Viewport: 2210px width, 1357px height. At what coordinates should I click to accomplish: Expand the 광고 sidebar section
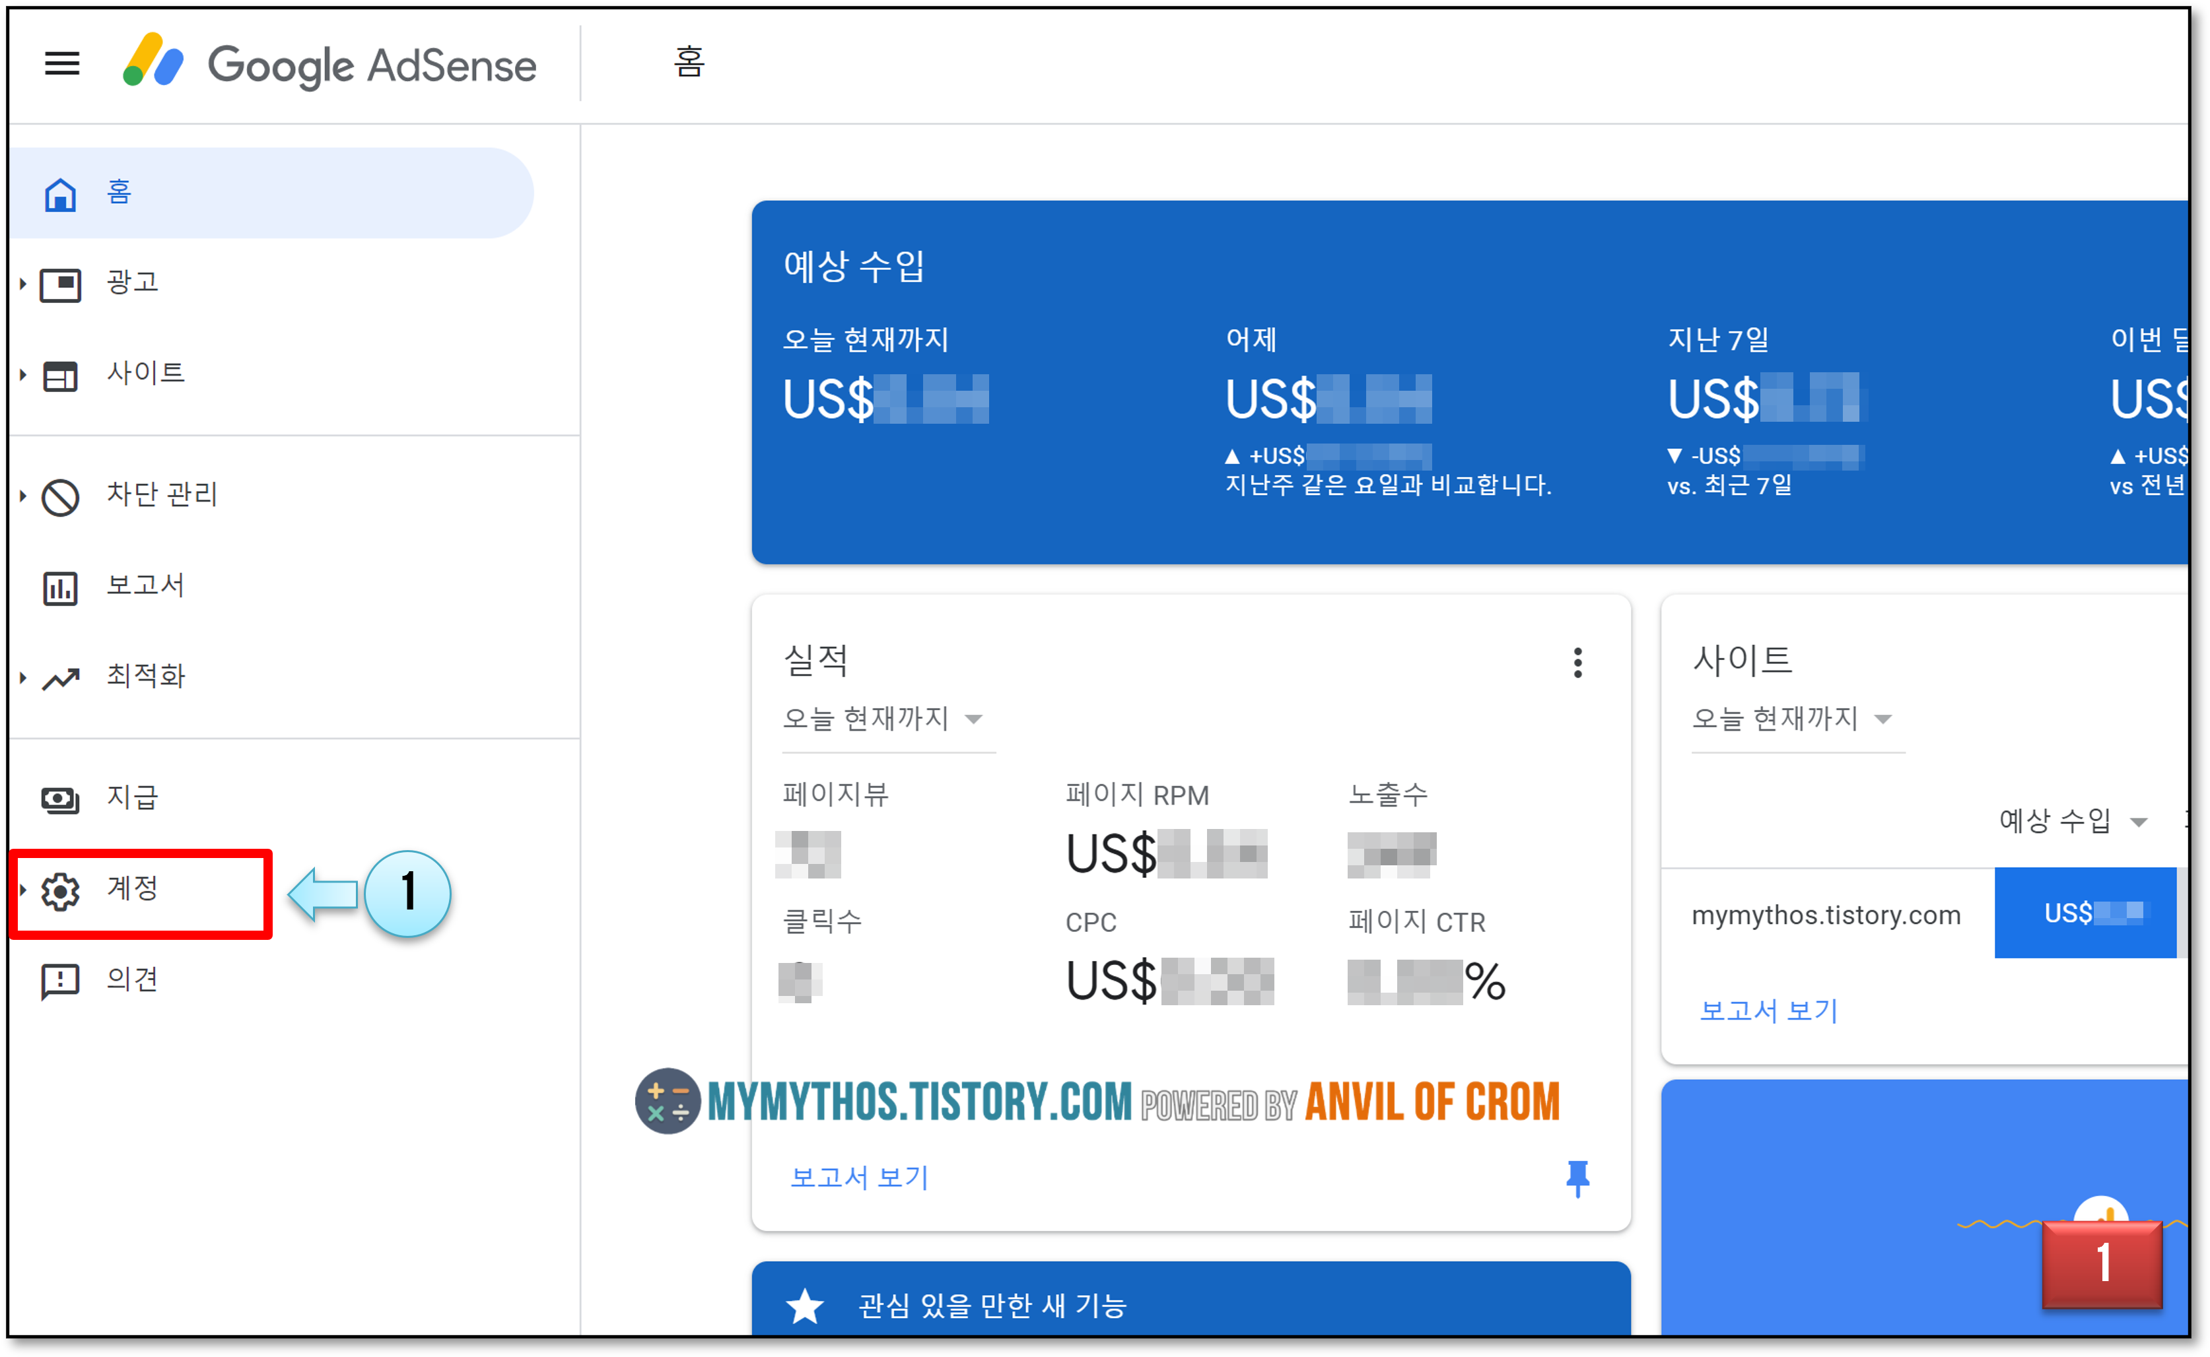tap(22, 284)
